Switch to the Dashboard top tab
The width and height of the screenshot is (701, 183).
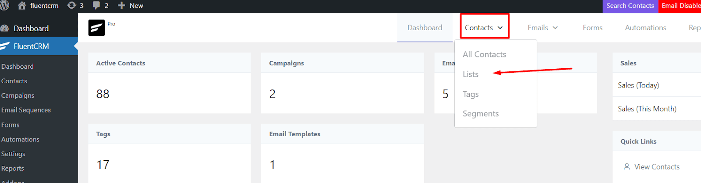pyautogui.click(x=425, y=28)
